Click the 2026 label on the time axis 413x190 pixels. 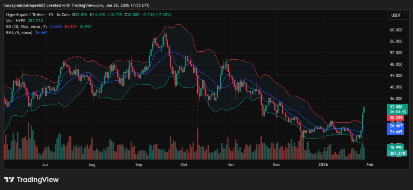(323, 165)
